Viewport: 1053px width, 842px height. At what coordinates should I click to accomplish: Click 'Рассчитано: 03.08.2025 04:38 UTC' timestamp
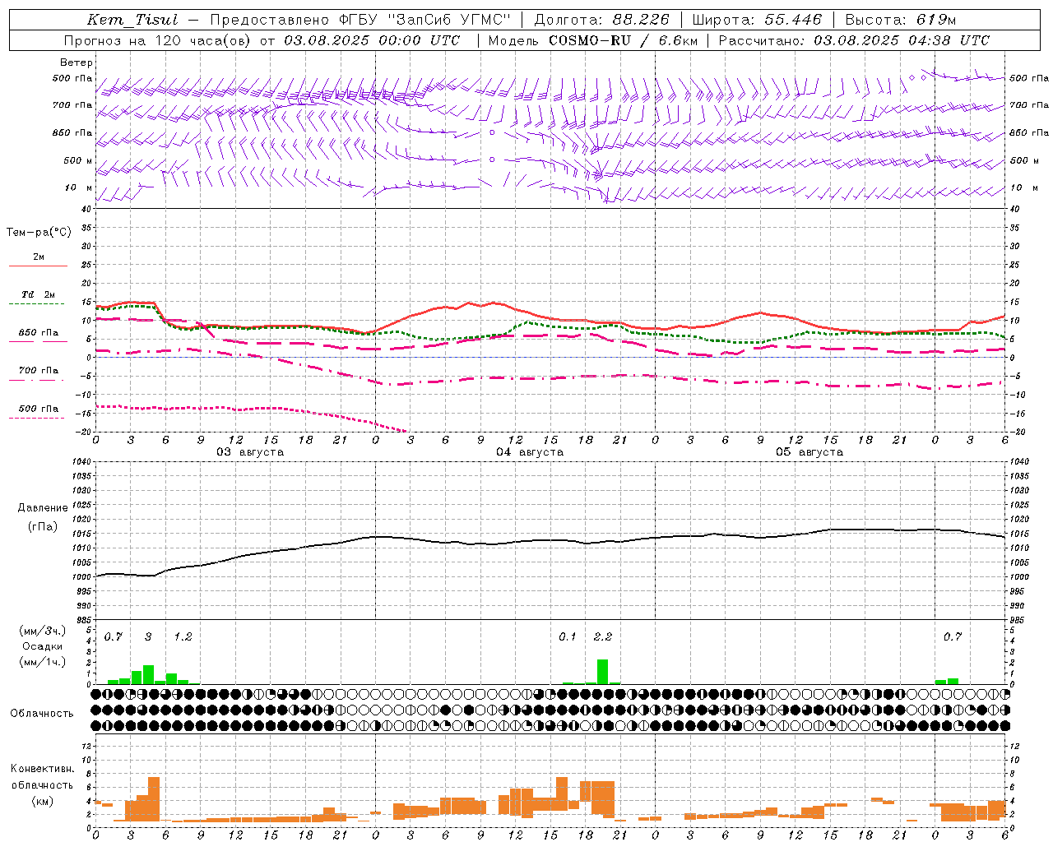[854, 40]
